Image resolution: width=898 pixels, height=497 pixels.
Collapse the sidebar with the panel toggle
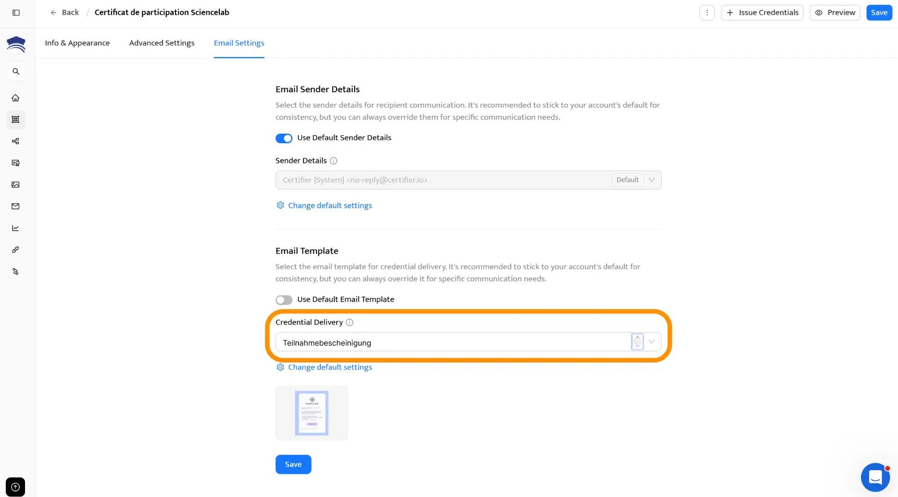(x=16, y=12)
